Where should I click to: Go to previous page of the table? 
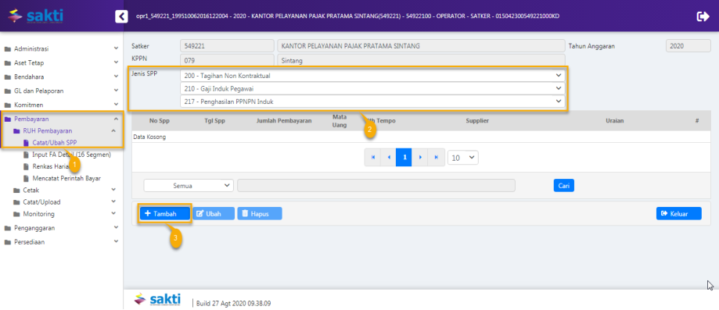pos(389,157)
